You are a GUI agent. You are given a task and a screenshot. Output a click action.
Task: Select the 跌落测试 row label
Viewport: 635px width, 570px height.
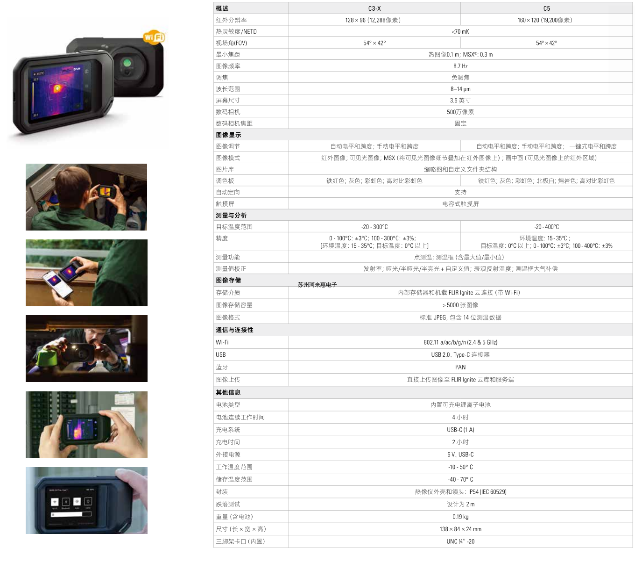228,504
